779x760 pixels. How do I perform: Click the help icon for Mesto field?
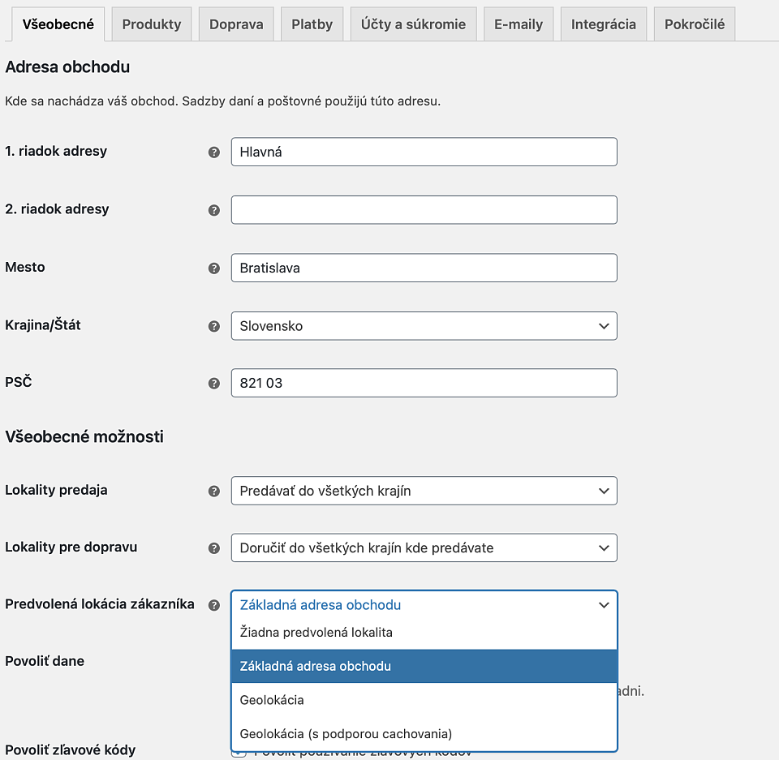point(214,268)
